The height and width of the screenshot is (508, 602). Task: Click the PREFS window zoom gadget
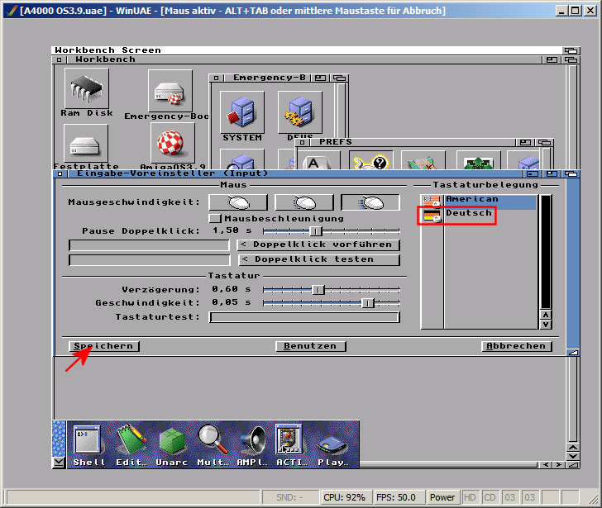pos(525,143)
